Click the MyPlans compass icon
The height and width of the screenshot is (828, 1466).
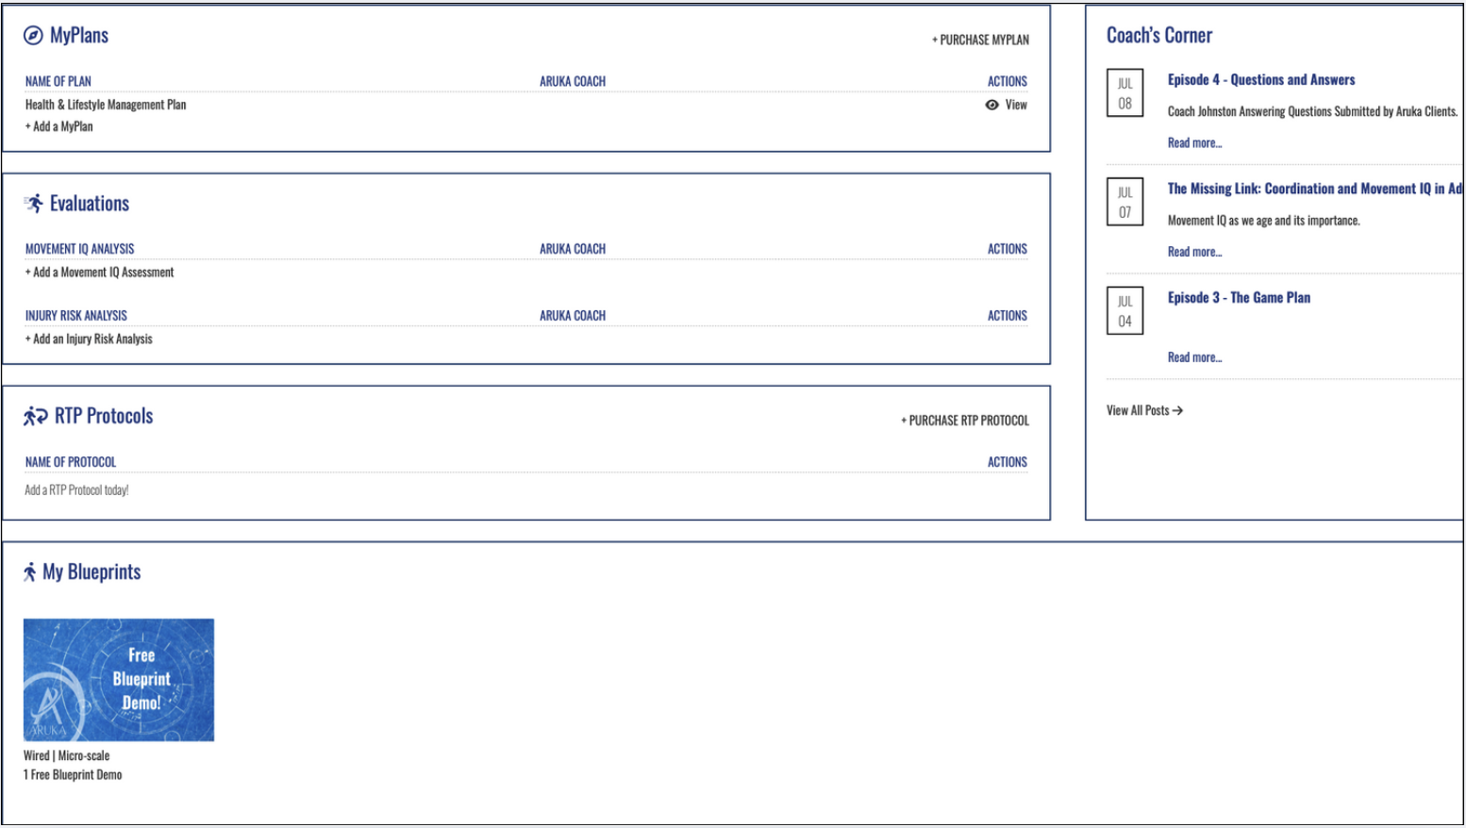coord(33,36)
